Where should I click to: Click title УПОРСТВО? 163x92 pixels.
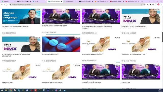[126, 82]
